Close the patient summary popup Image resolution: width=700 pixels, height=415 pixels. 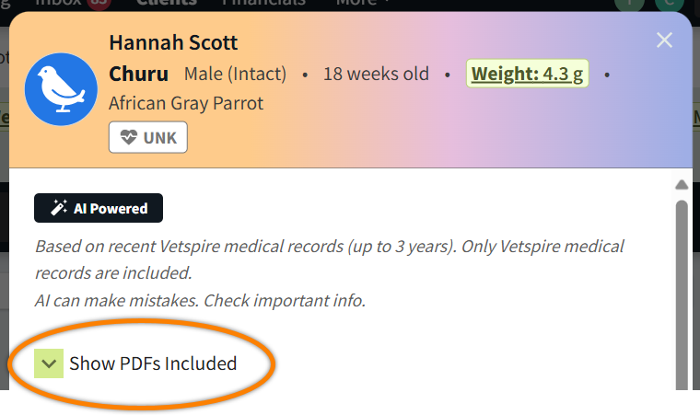click(664, 40)
